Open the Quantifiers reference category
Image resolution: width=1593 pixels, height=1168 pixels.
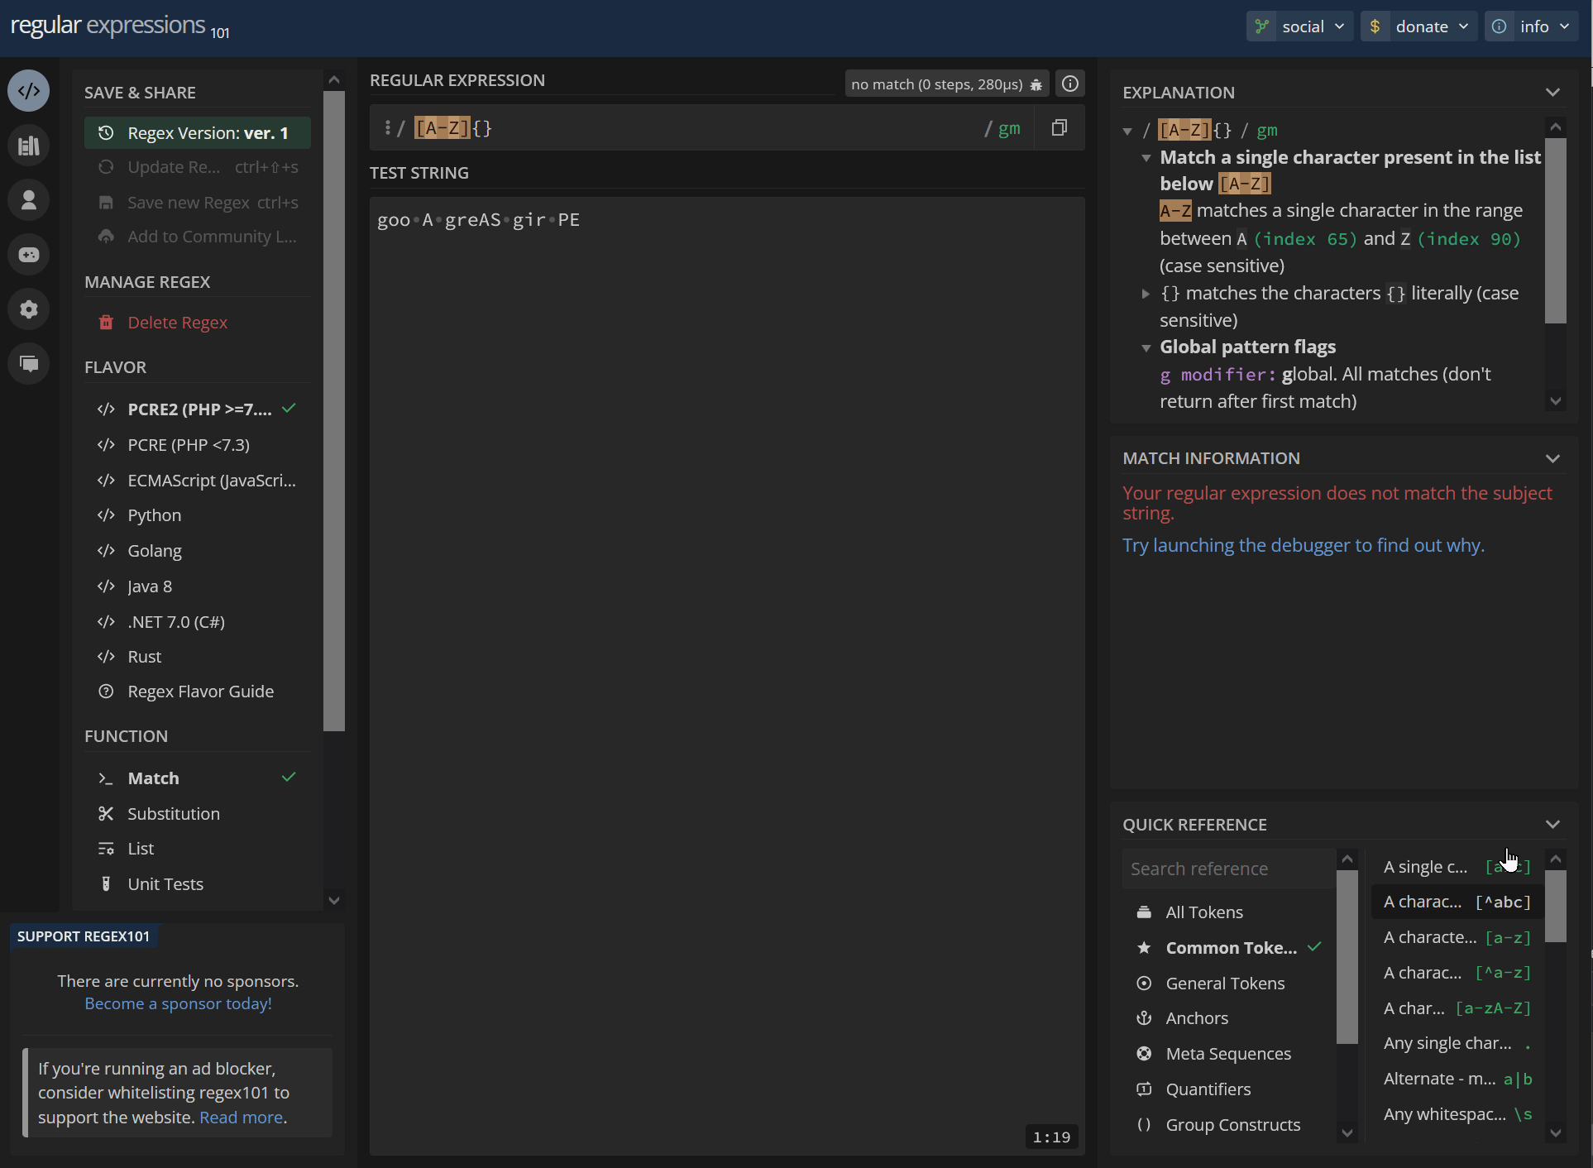1229,1089
